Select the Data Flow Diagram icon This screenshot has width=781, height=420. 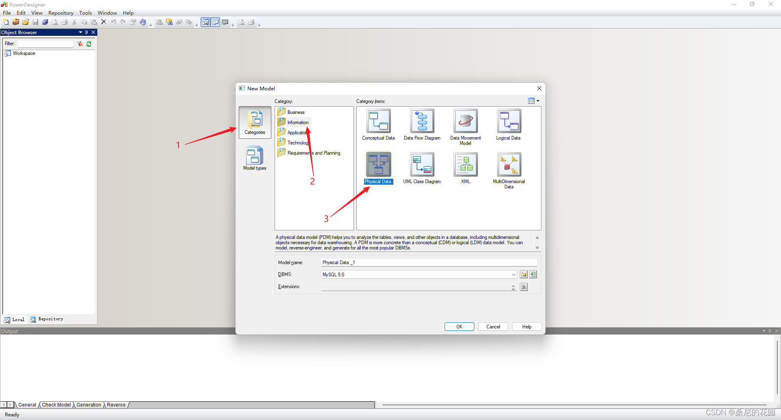click(x=421, y=121)
